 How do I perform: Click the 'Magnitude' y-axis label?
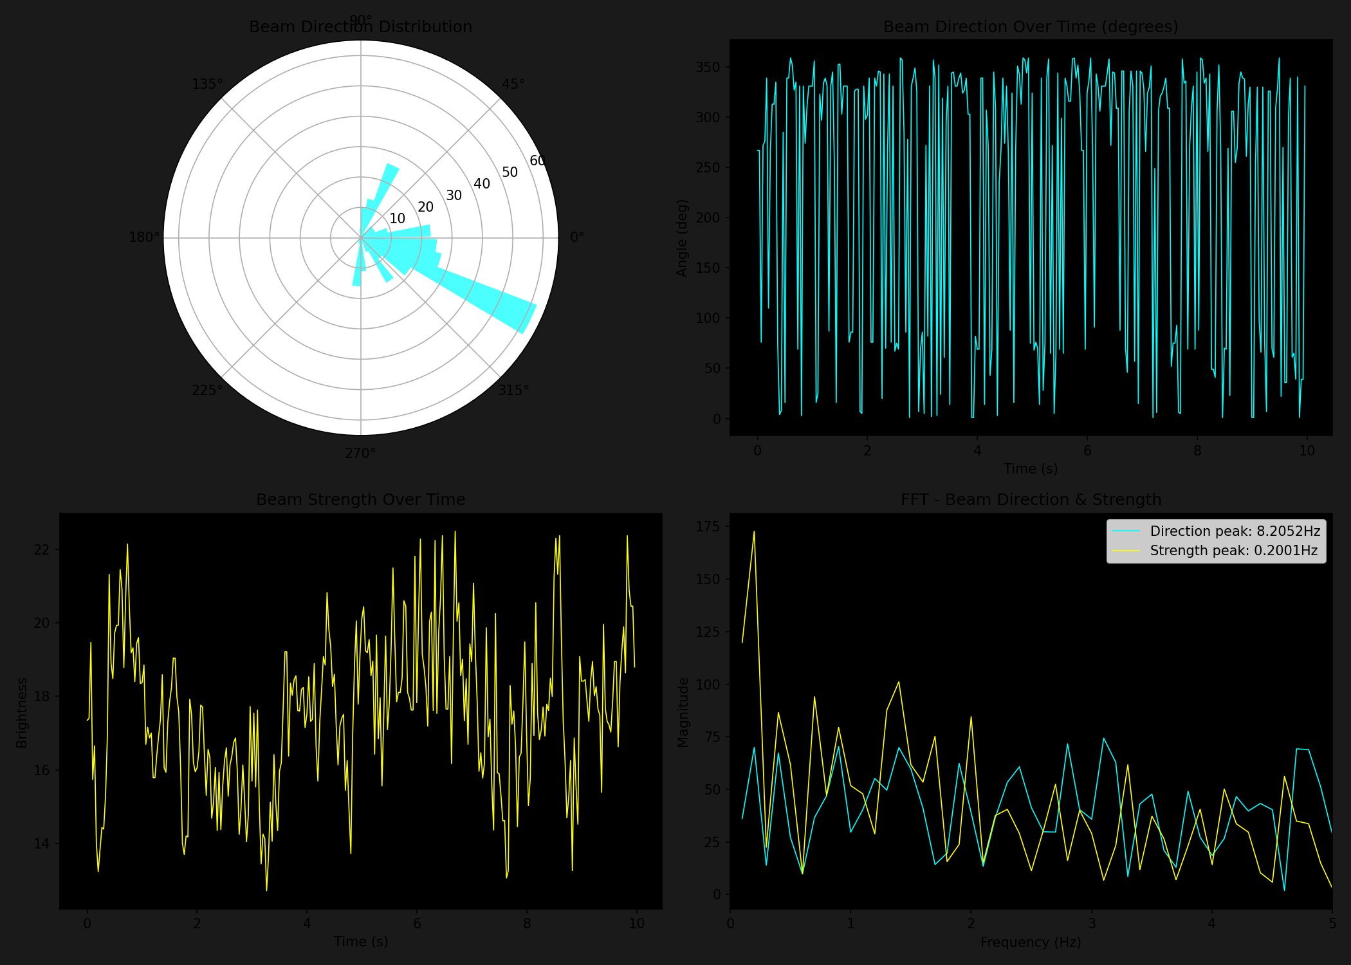(683, 712)
